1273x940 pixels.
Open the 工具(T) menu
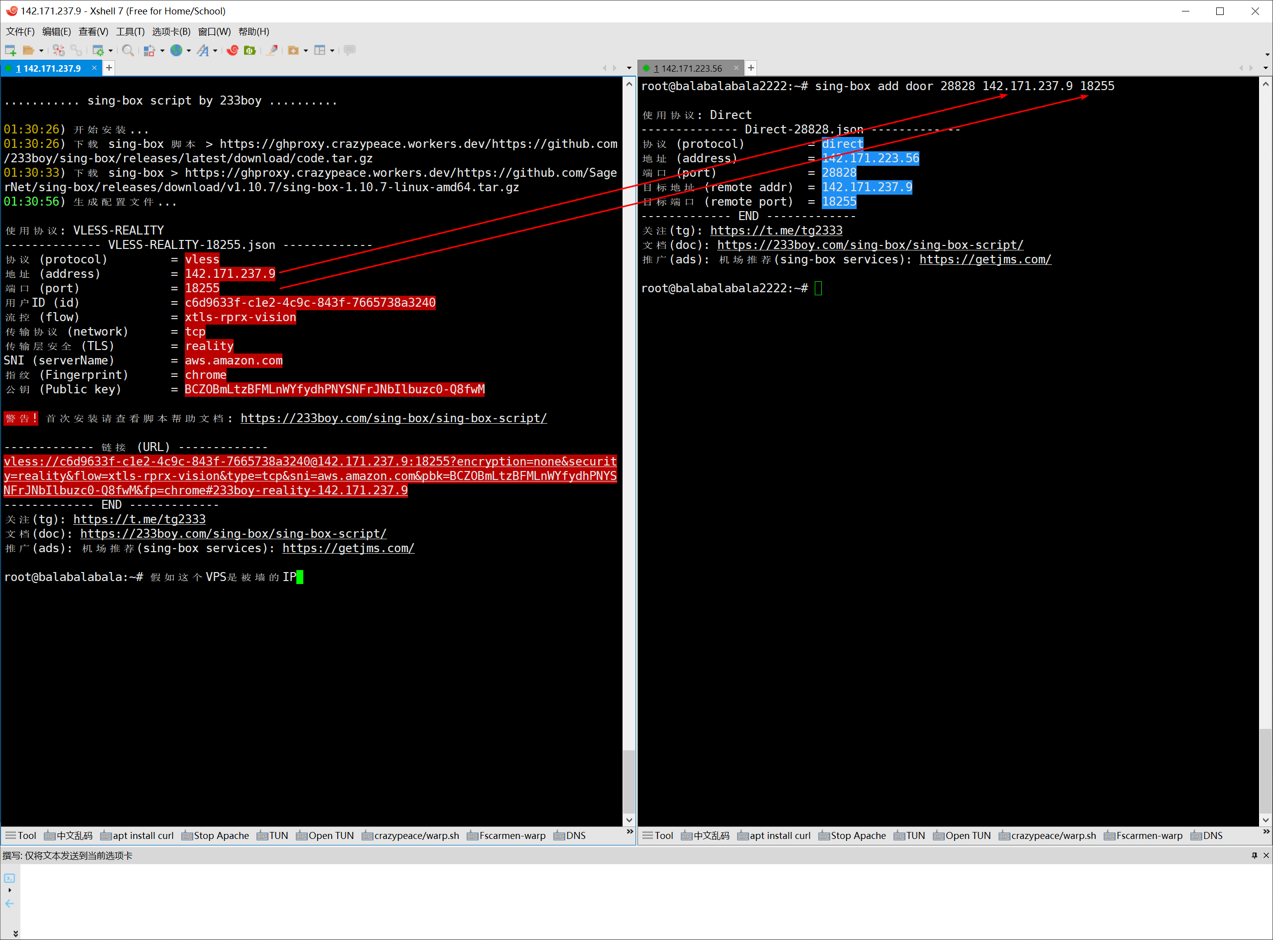[x=130, y=32]
